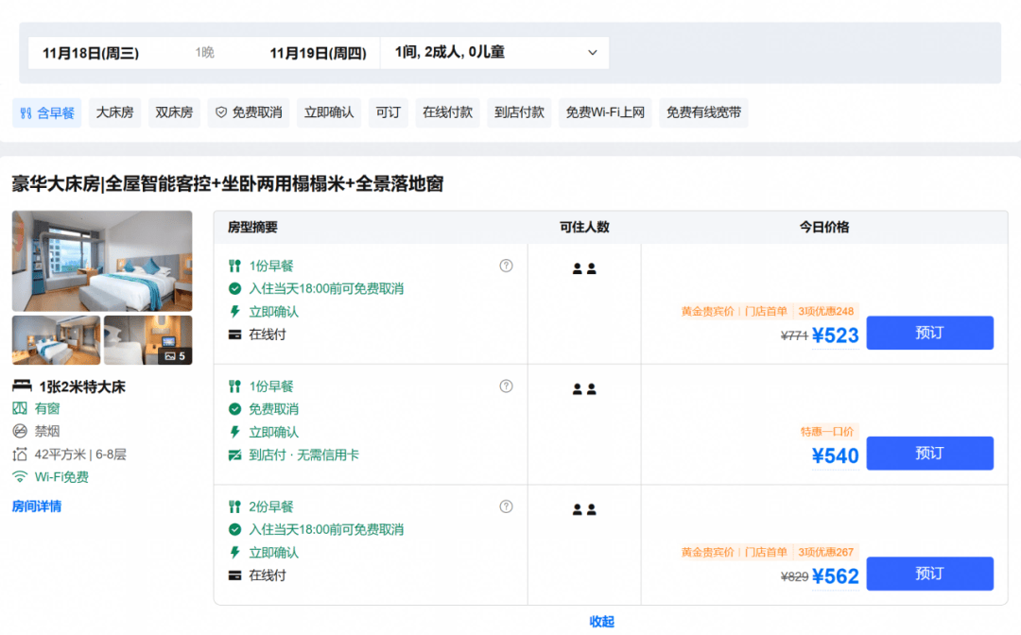Click the window icon beside 有窗
The height and width of the screenshot is (635, 1021).
click(x=20, y=408)
